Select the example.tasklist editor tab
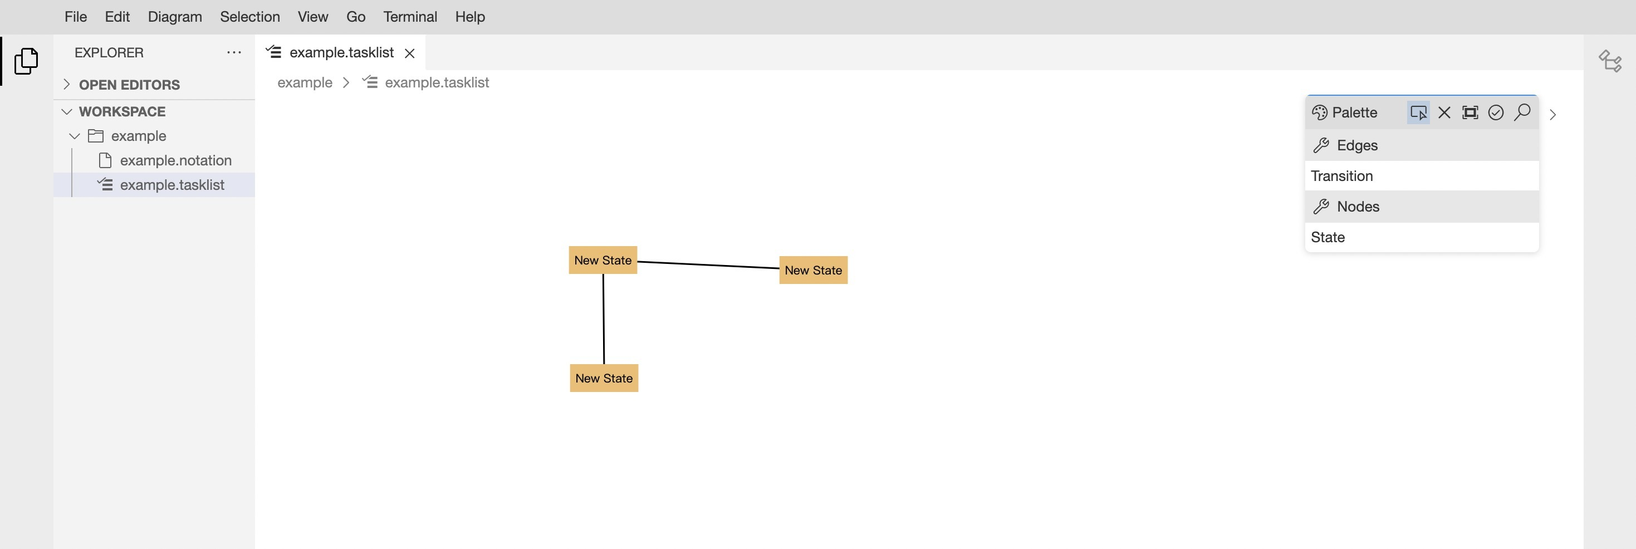The width and height of the screenshot is (1636, 549). coord(341,52)
